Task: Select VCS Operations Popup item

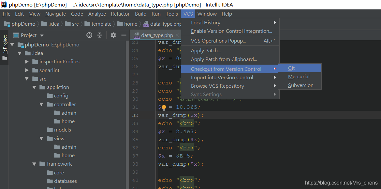Action: 230,41
